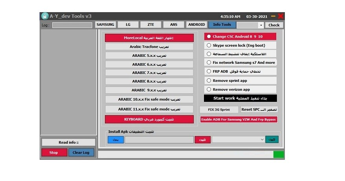
Task: Select Skype screen lock (Eng boot)
Action: [209, 45]
